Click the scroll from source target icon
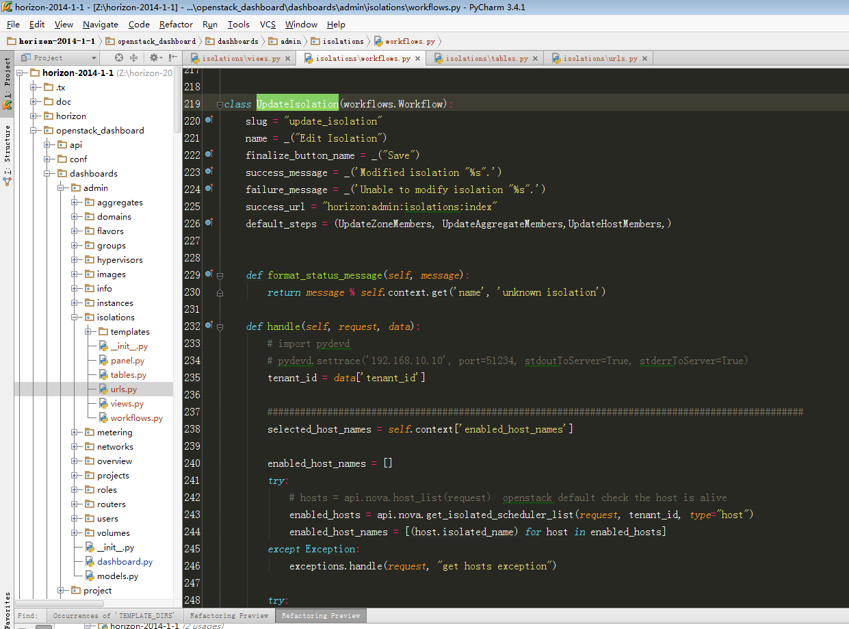The width and height of the screenshot is (849, 629). coord(119,58)
